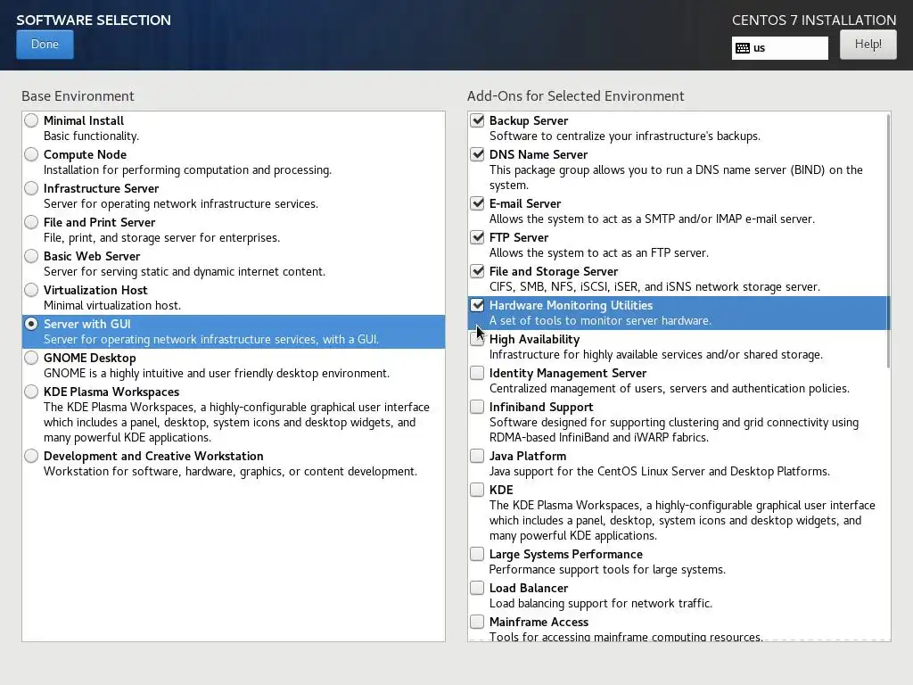Open the us keyboard layout selector
The height and width of the screenshot is (685, 913).
tap(779, 48)
